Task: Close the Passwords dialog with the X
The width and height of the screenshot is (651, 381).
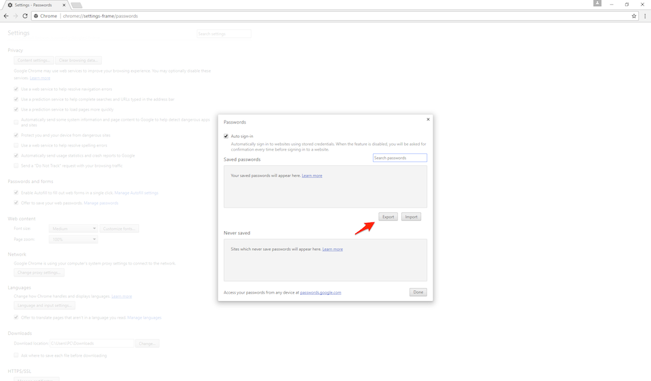Action: (x=428, y=119)
